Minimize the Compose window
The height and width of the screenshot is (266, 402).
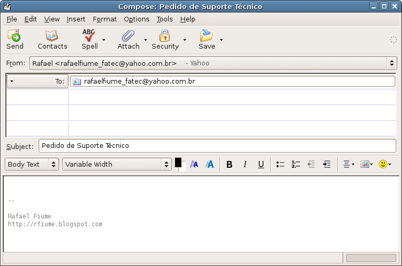(374, 6)
